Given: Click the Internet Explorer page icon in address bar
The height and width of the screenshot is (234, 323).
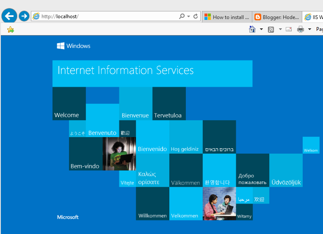Looking at the screenshot, I should click(36, 16).
